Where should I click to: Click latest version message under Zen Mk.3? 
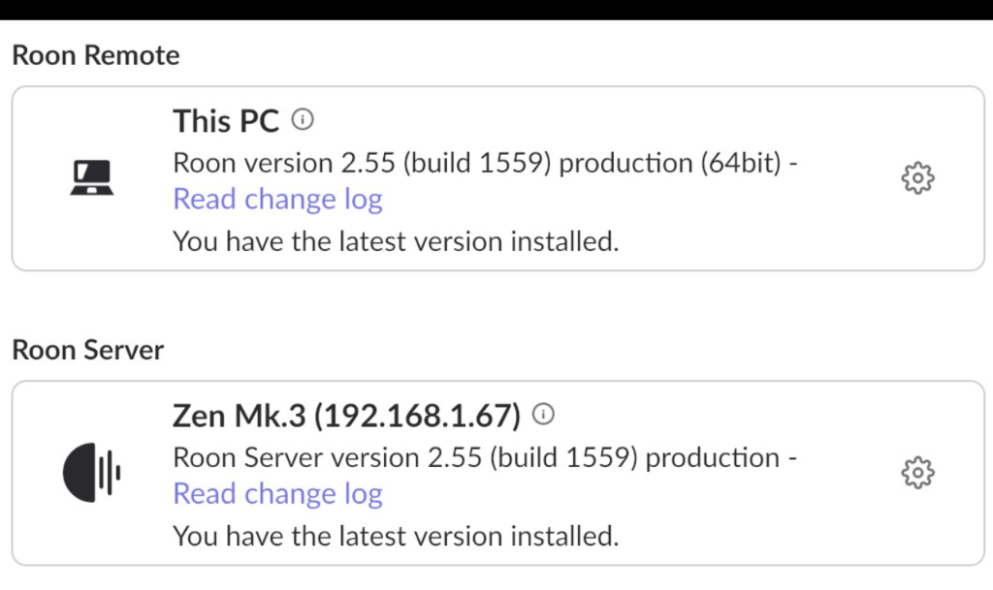click(396, 537)
